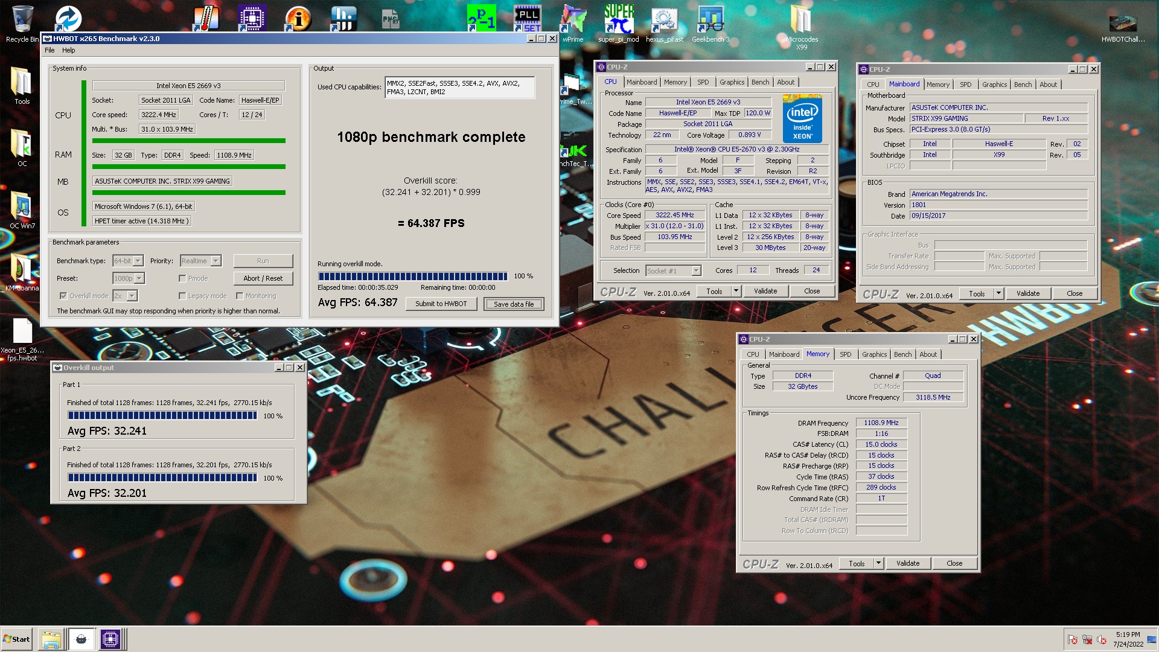Viewport: 1159px width, 652px height.
Task: Open the OC Win7 desktop icon
Action: [x=22, y=210]
